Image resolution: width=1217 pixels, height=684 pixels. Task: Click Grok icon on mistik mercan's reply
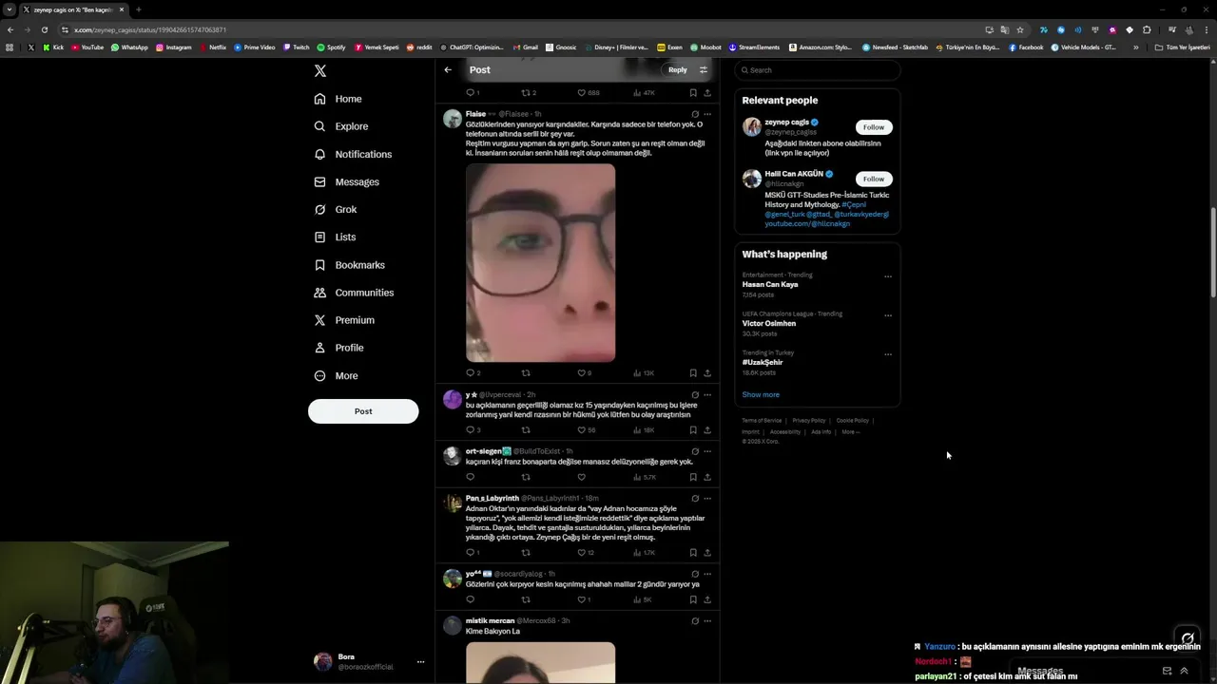tap(695, 621)
